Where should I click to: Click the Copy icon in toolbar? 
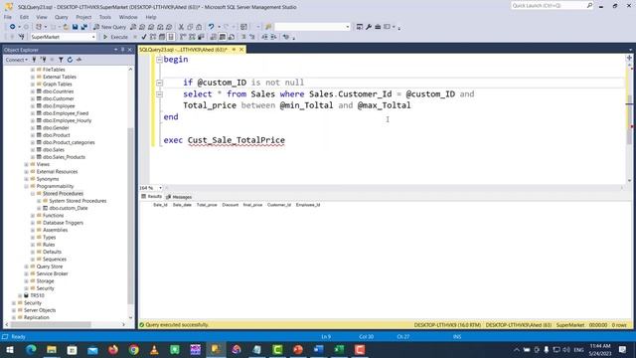tap(190, 27)
